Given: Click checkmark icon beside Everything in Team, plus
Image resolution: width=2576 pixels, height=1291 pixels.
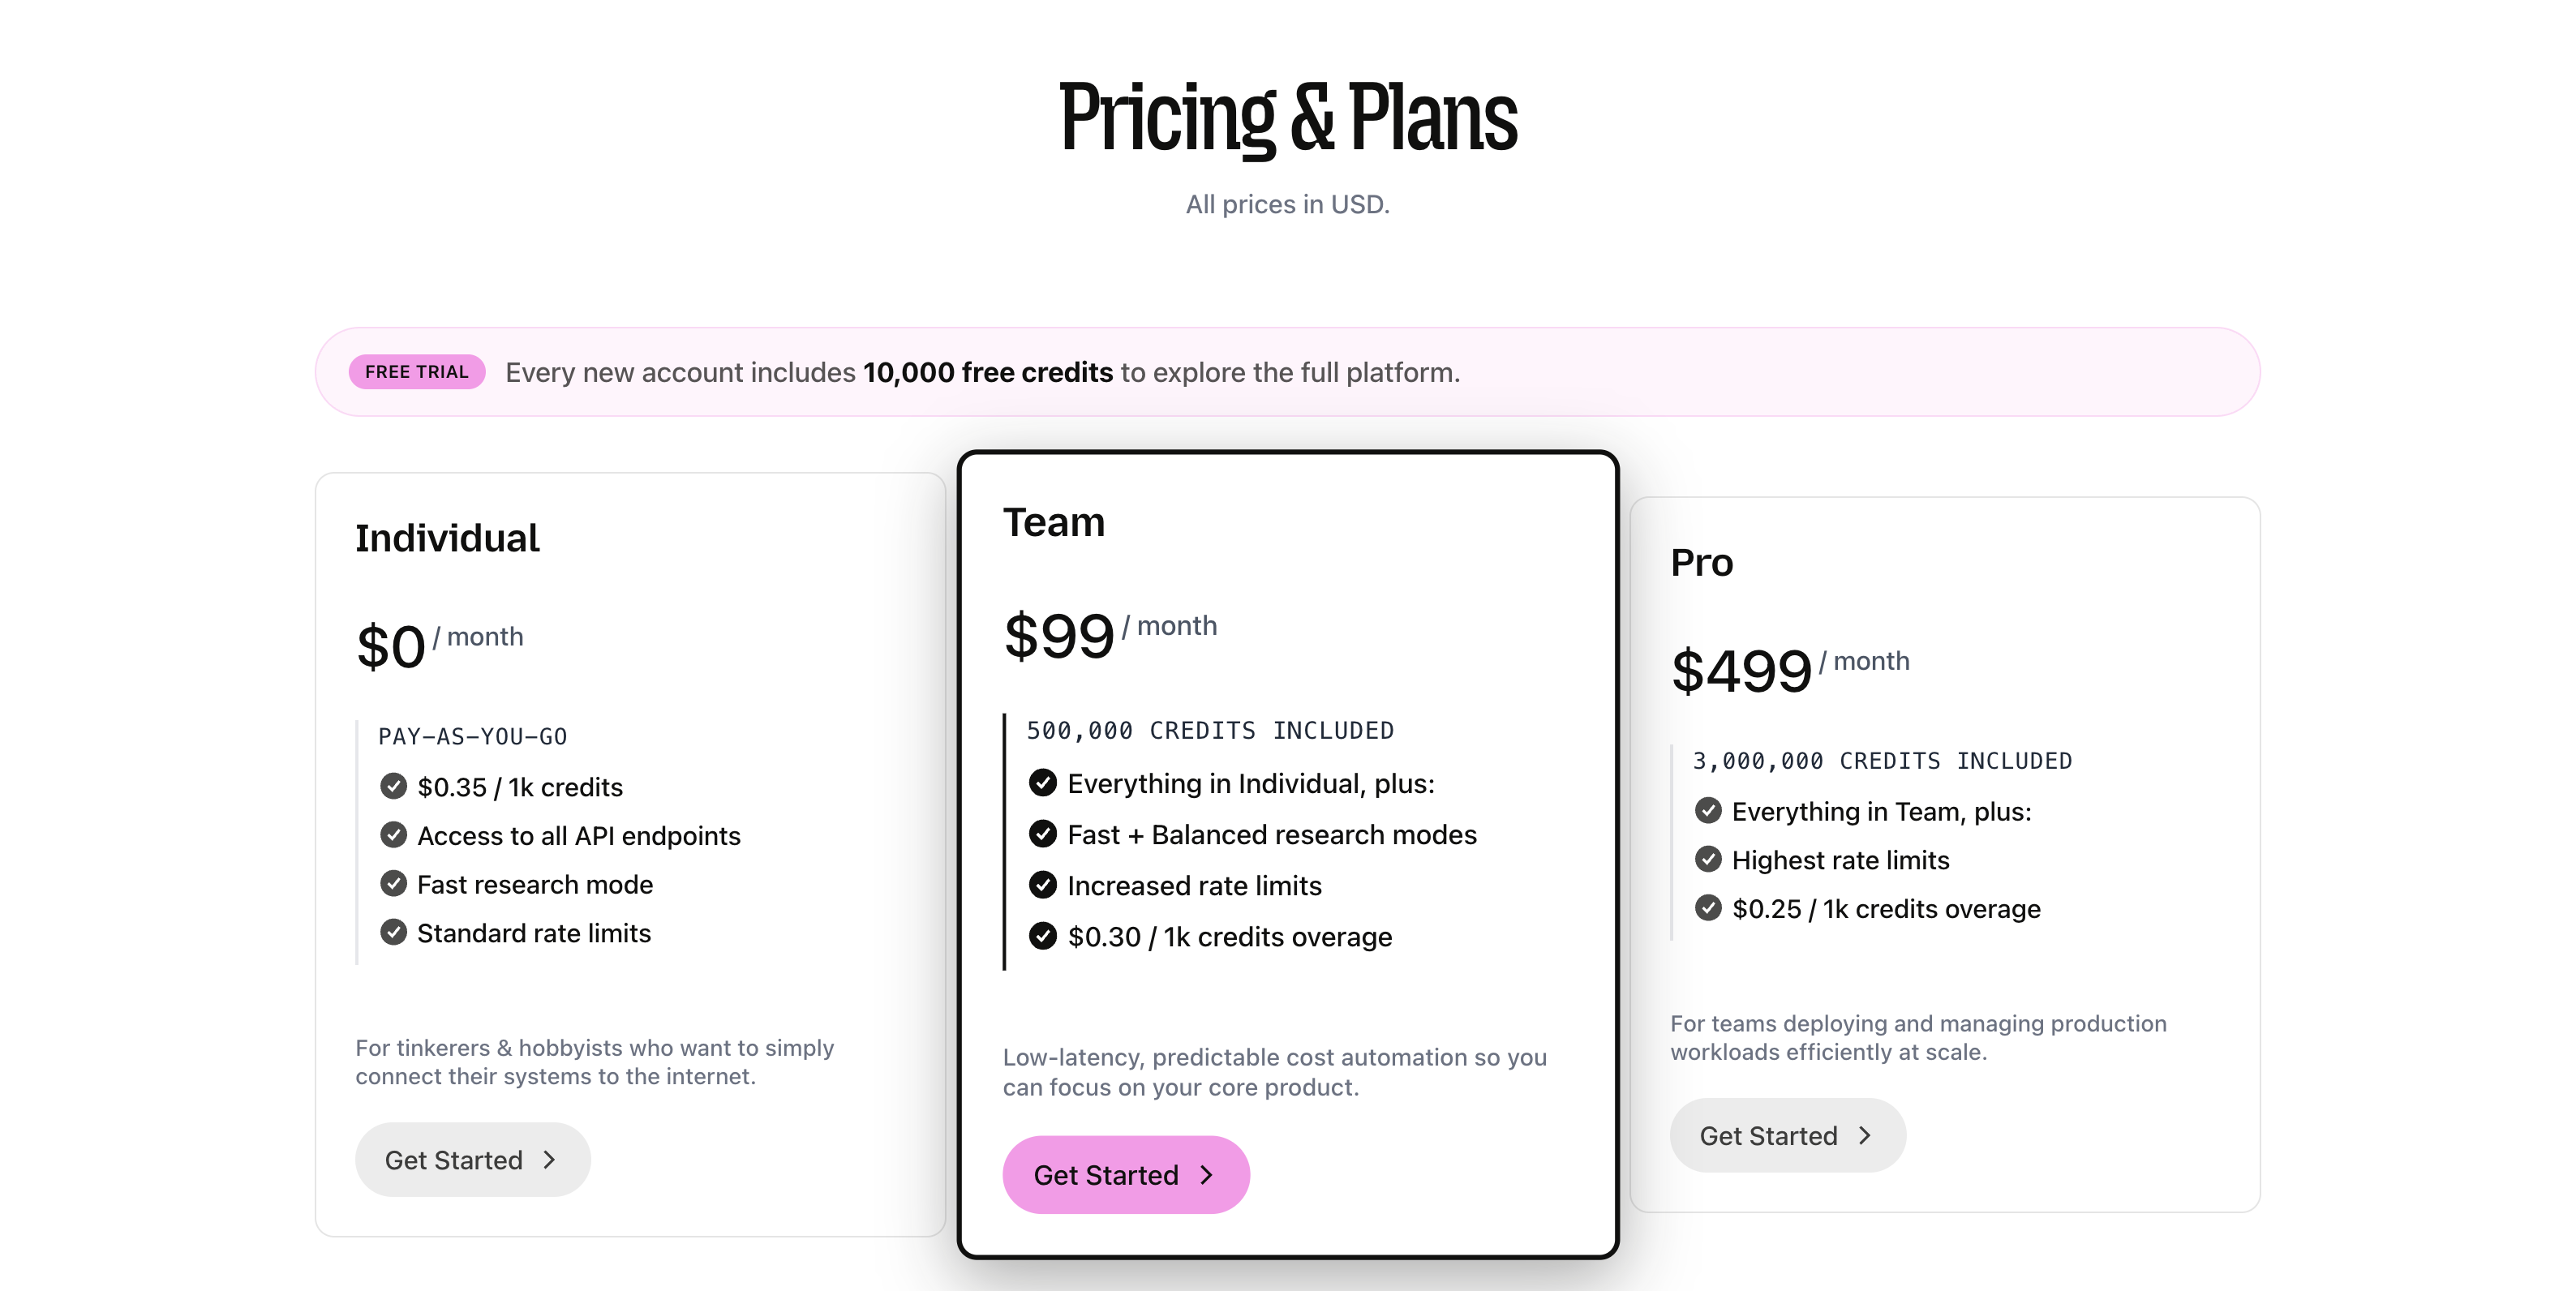Looking at the screenshot, I should click(x=1708, y=811).
